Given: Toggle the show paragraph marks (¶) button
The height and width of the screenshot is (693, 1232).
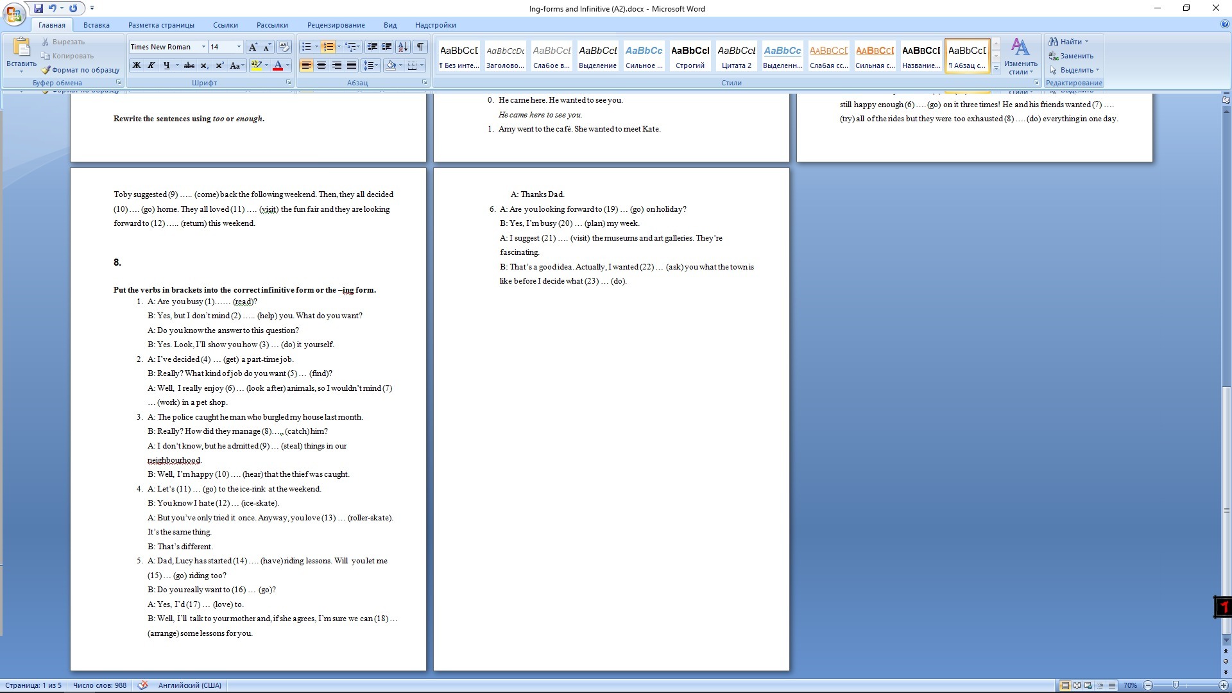Looking at the screenshot, I should coord(420,47).
